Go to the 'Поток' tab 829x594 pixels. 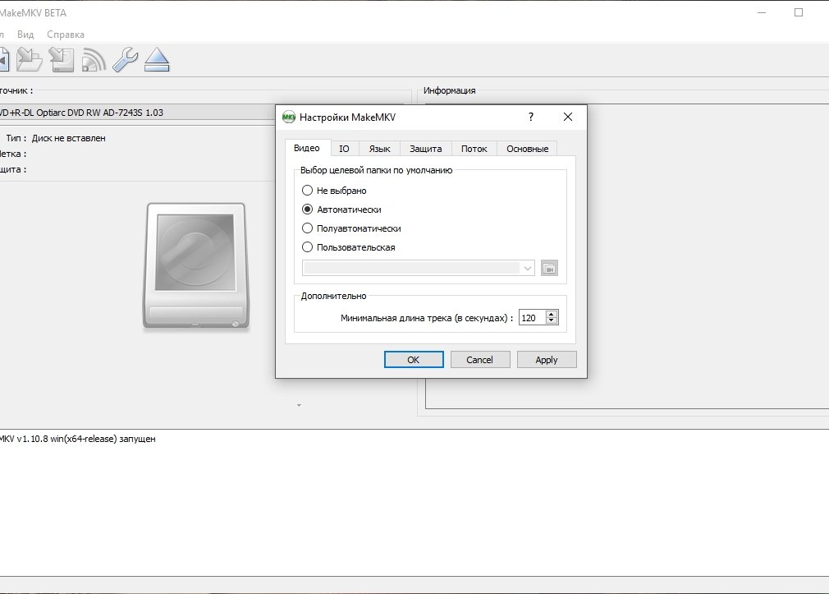[474, 149]
